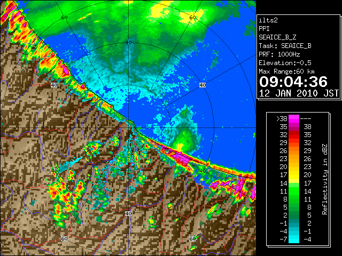Click the radar site name "ilts2"
This screenshot has height=256, width=342.
[268, 20]
